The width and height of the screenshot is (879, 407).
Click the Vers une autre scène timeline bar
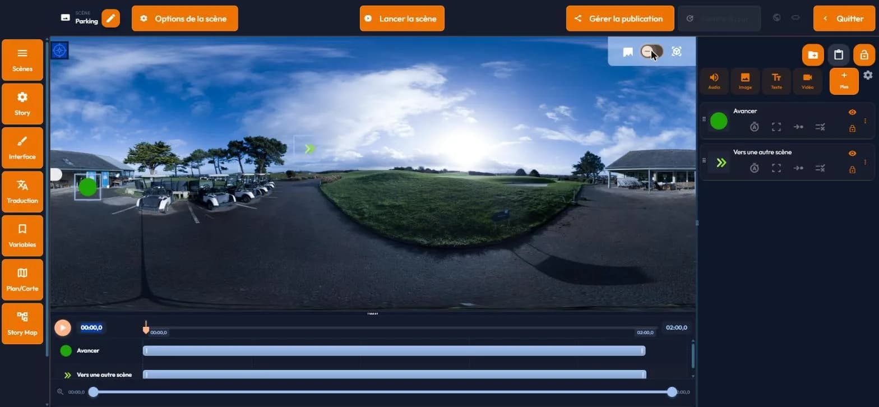pos(395,374)
